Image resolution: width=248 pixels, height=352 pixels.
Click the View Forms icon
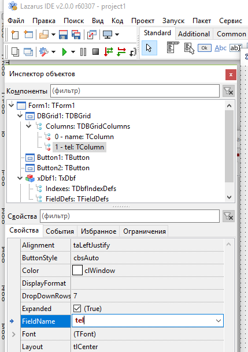(x=28, y=52)
